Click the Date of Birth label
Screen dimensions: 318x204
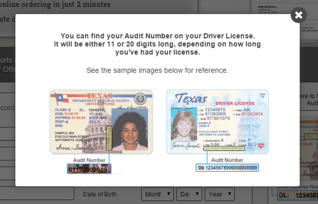(x=100, y=194)
